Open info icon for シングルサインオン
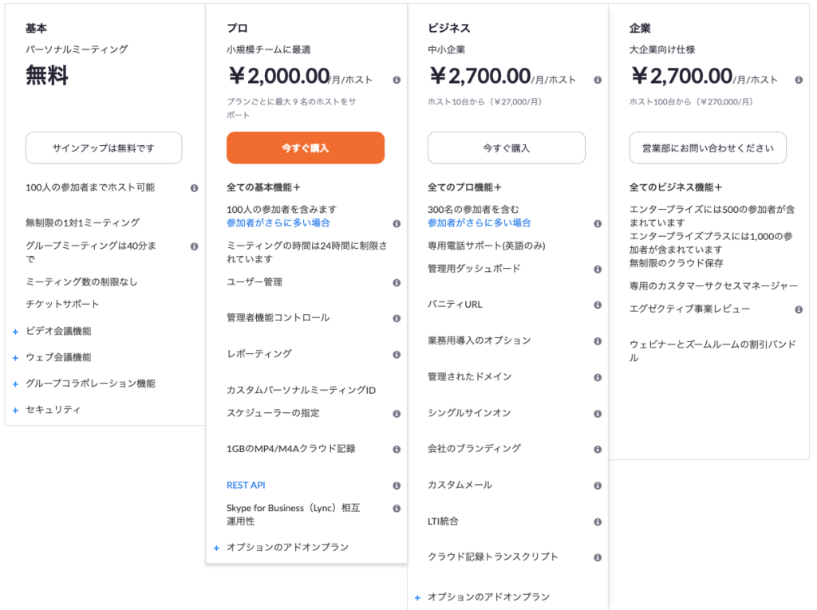The height and width of the screenshot is (610, 817). (598, 414)
